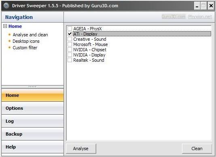Viewport: 216px width, 157px height.
Task: Click the Driver Sweeper app icon in title bar
Action: tap(6, 6)
